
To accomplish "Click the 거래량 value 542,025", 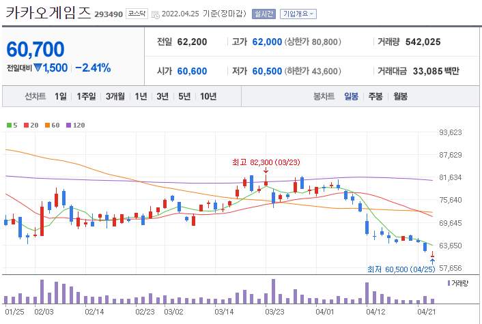I will point(423,42).
